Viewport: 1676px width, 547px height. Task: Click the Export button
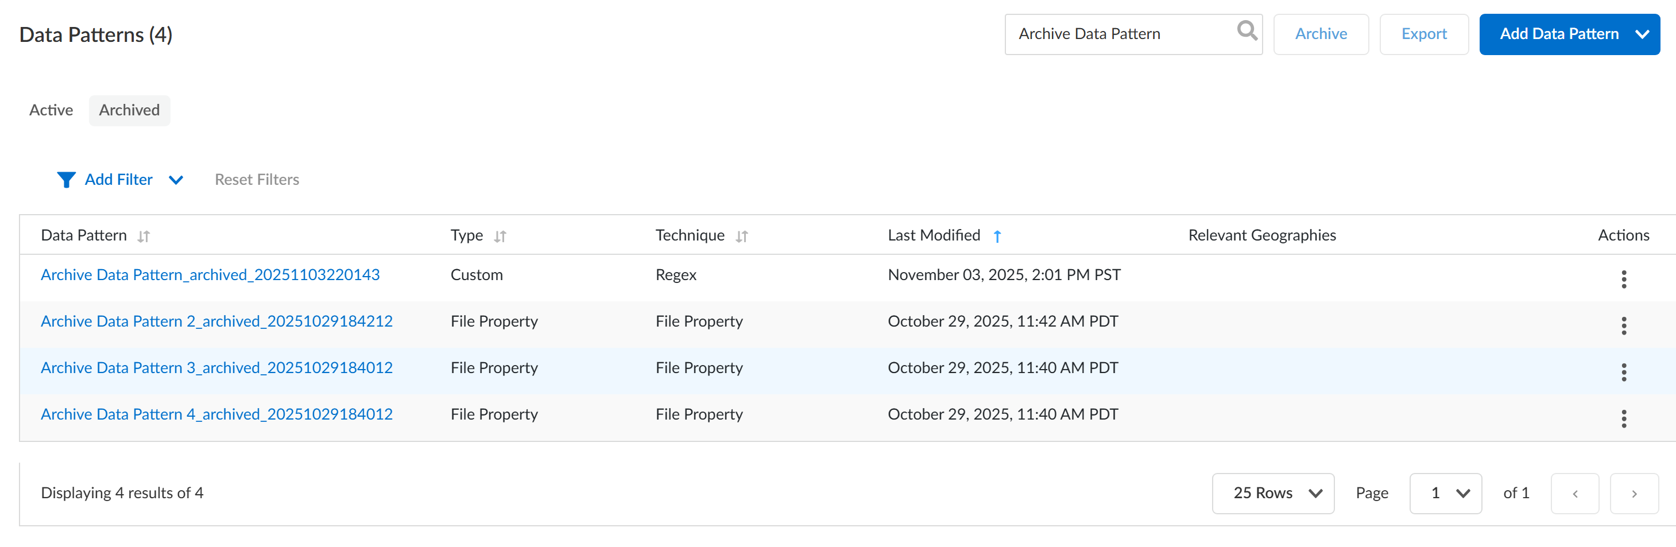click(x=1423, y=34)
